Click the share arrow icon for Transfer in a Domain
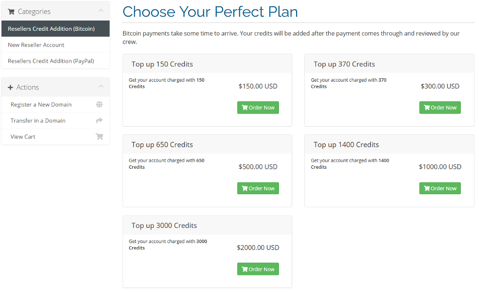 (100, 121)
